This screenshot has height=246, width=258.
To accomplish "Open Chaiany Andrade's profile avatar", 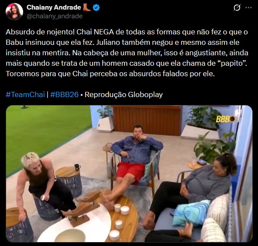I will pyautogui.click(x=14, y=12).
